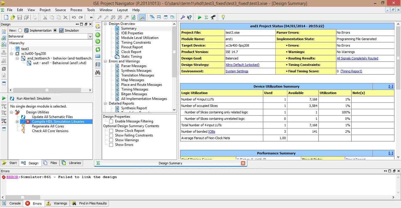Viewport: 401px width, 208px height.
Task: Switch to the Files tab
Action: [x=50, y=163]
